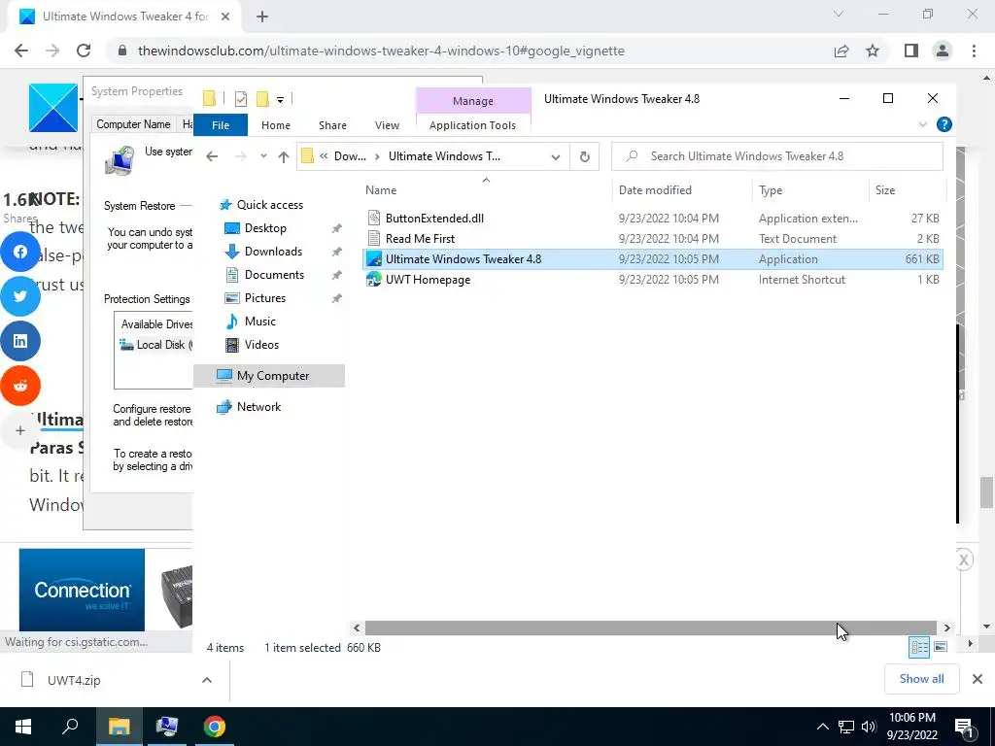This screenshot has width=995, height=746.
Task: Open Explorer Help blue question icon
Action: click(x=944, y=124)
